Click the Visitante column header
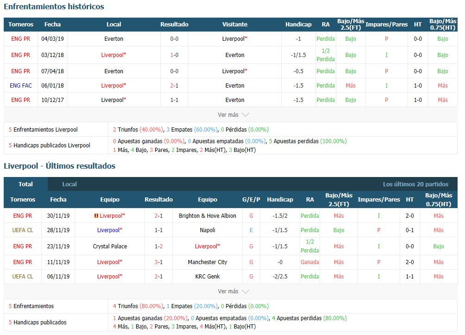This screenshot has width=465, height=335. pyautogui.click(x=235, y=25)
